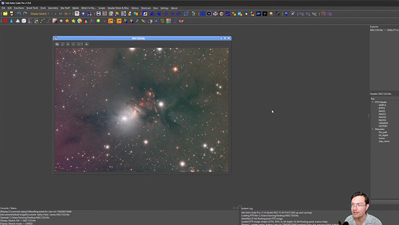The image size is (399, 225).
Task: Click the eye icon in second toolbar
Action: 61,21
